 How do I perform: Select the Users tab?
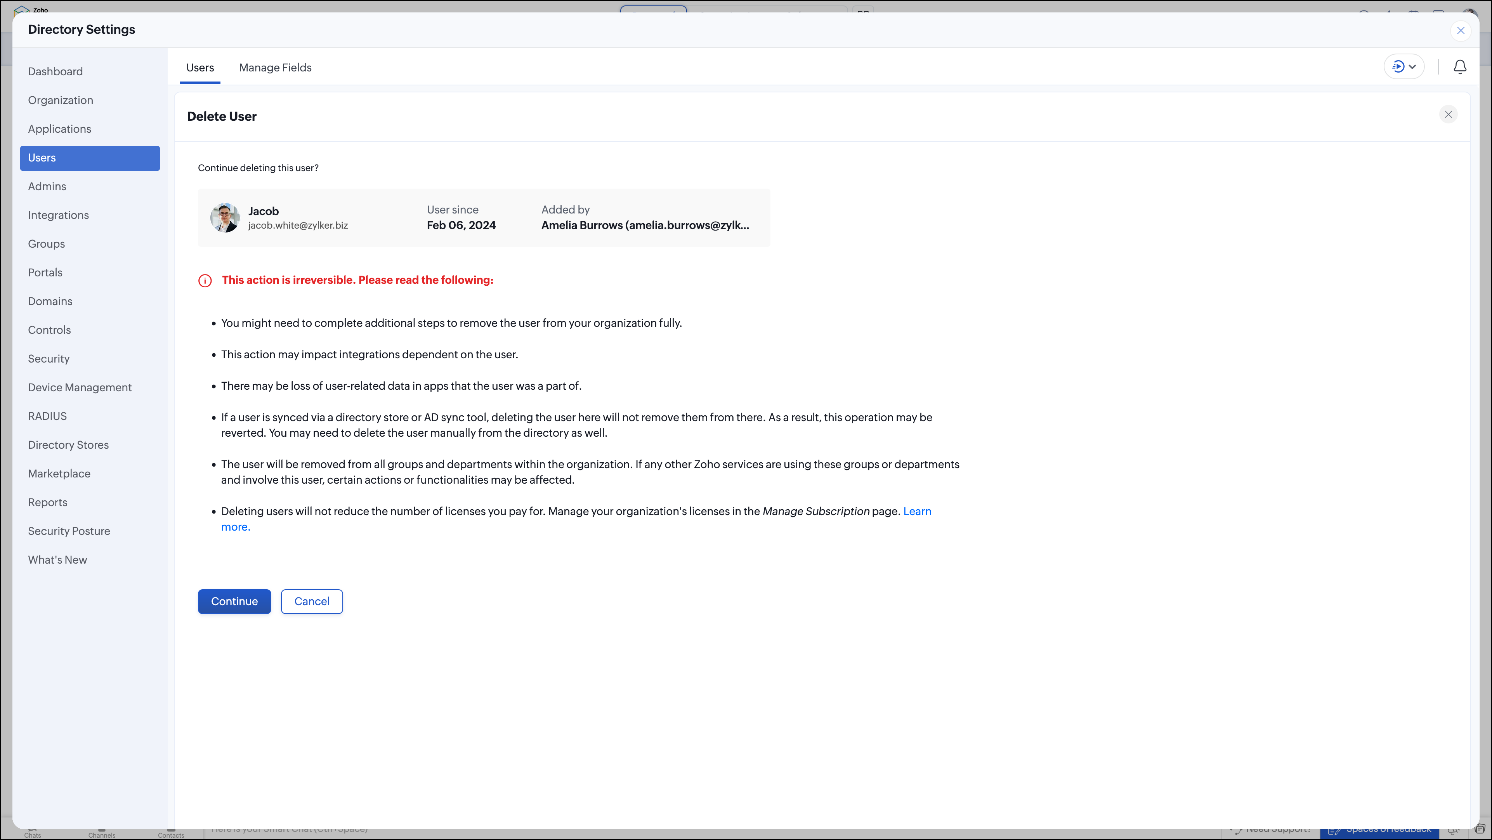click(200, 68)
